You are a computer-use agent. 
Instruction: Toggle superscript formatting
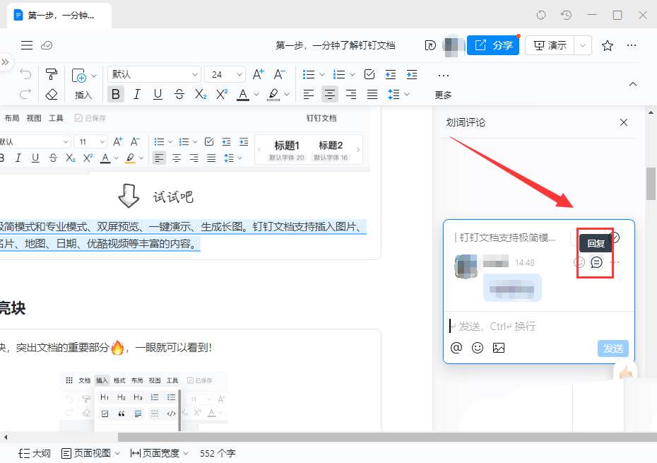(222, 94)
